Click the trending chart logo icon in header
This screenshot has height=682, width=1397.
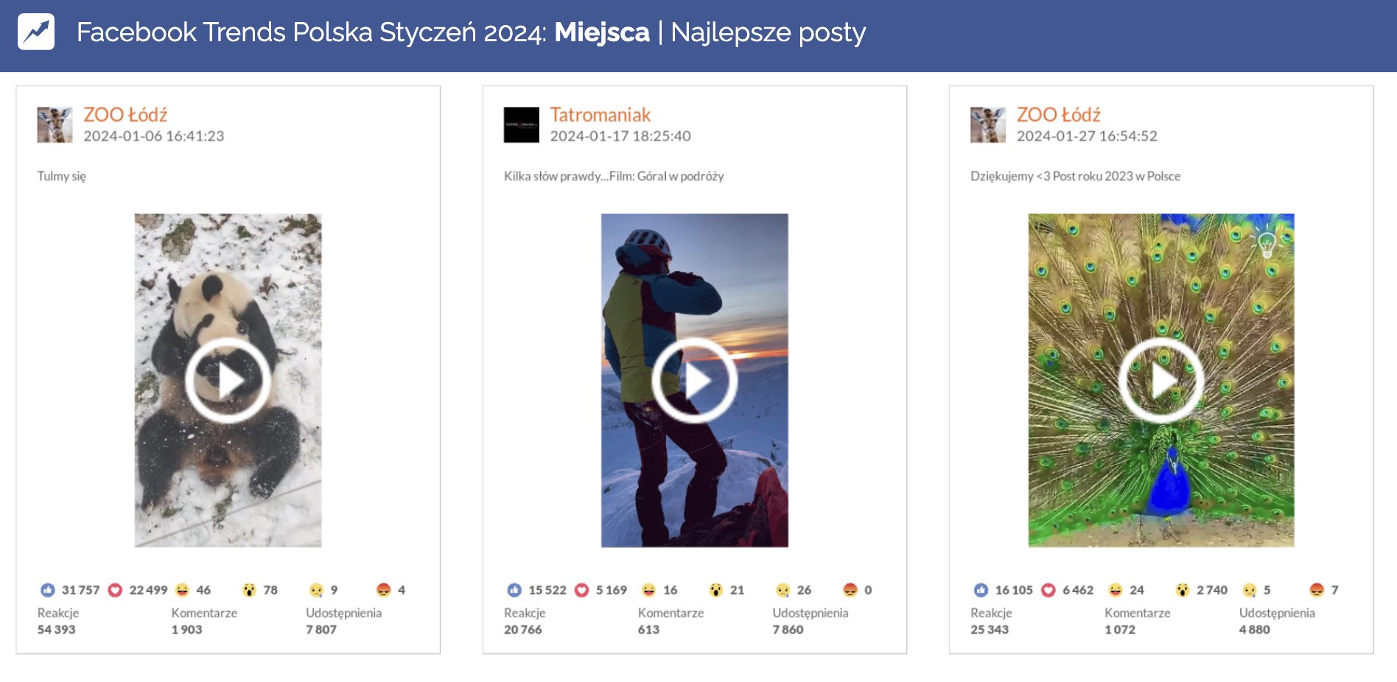click(36, 32)
